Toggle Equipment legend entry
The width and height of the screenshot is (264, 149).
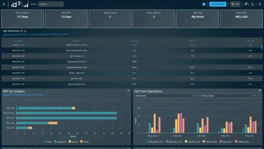coord(60,142)
